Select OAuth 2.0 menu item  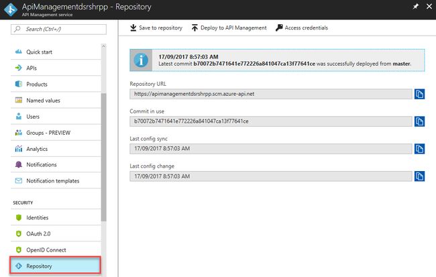(x=56, y=233)
